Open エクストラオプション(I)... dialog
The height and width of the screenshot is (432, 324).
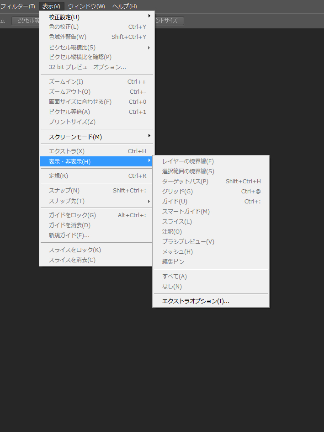211,301
